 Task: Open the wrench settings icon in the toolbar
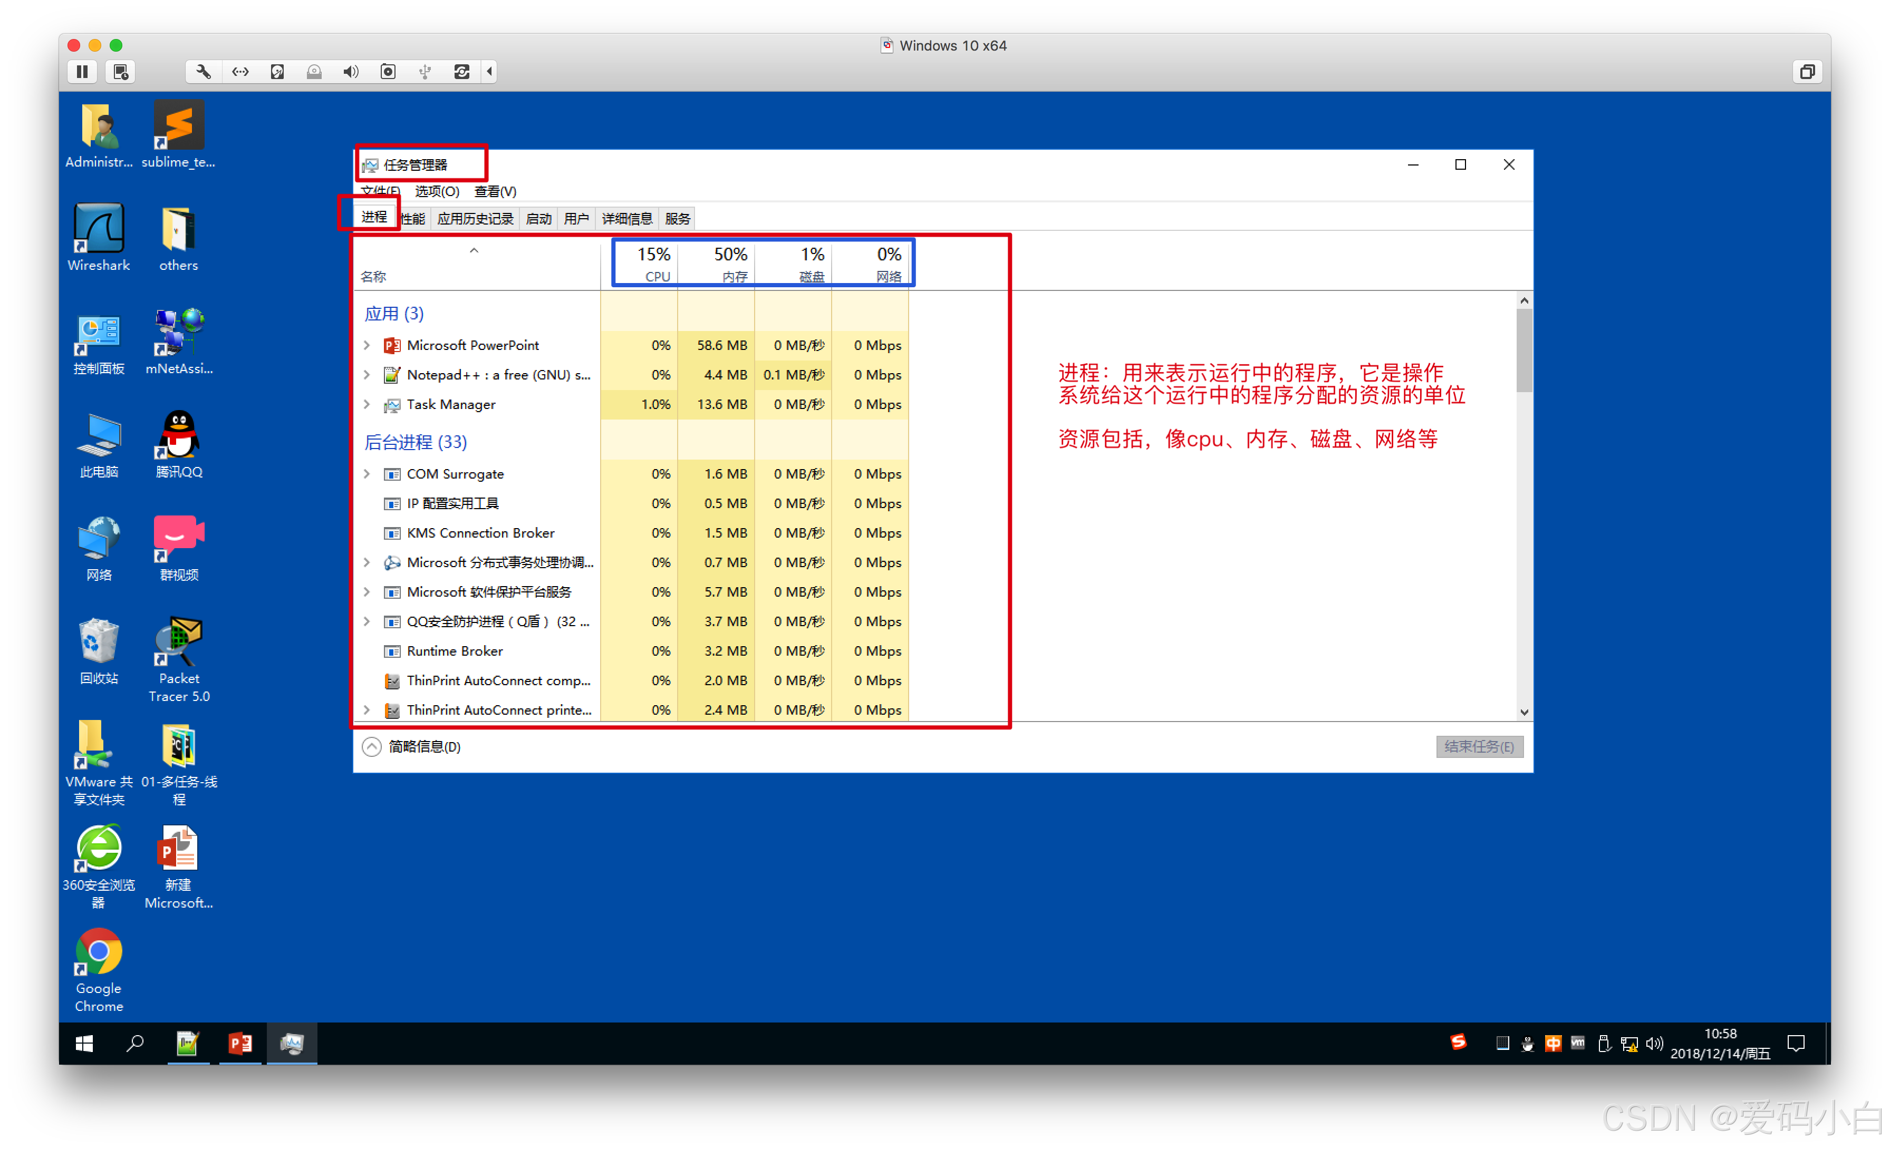203,71
